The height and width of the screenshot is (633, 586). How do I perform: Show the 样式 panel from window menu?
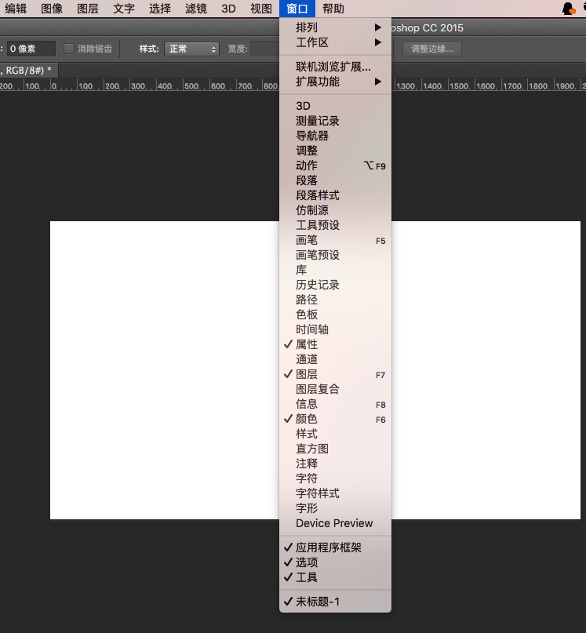[x=335, y=434]
